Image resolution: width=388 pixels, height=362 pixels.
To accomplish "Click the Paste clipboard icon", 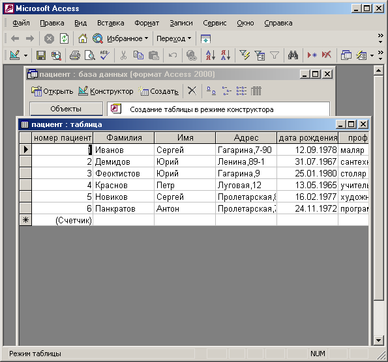I will pos(154,55).
